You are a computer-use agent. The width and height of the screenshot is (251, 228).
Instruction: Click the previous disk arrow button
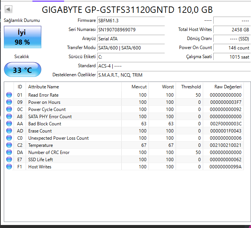(8, 9)
